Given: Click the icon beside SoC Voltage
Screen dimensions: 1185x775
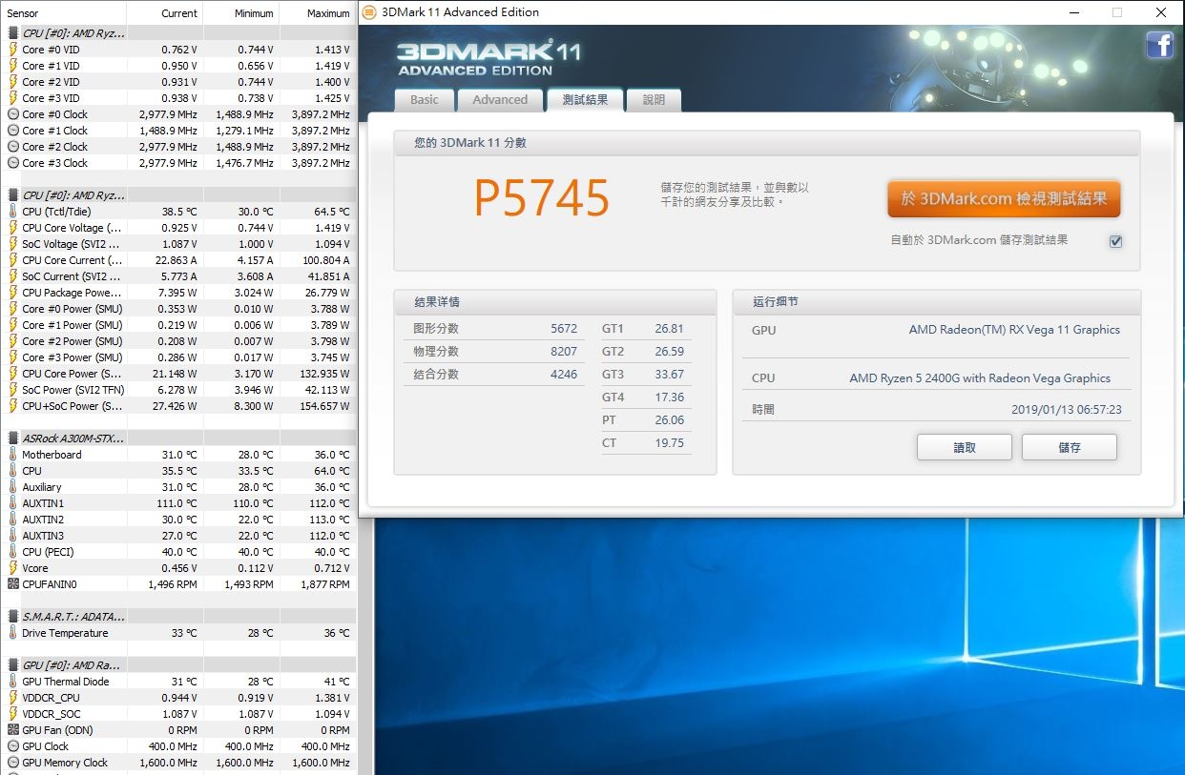Looking at the screenshot, I should pos(12,244).
